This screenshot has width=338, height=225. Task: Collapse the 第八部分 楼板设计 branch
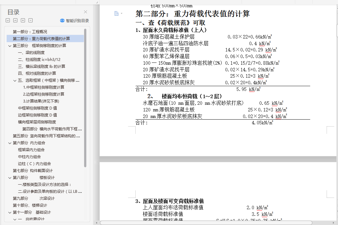[10, 178]
